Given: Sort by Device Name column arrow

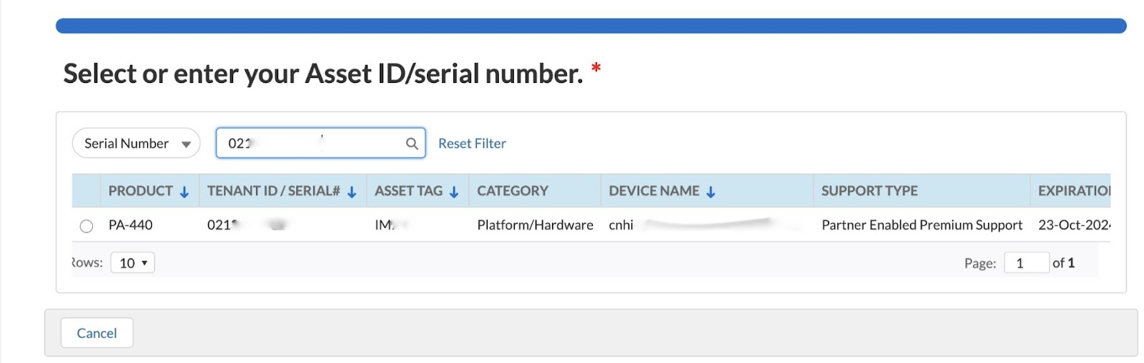Looking at the screenshot, I should coord(711,192).
